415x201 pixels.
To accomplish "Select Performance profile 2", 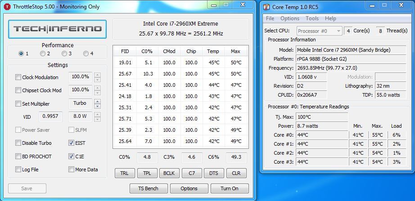I will [43, 54].
